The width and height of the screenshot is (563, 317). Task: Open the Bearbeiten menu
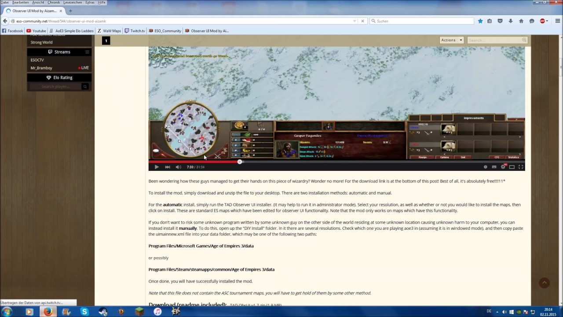(x=21, y=2)
